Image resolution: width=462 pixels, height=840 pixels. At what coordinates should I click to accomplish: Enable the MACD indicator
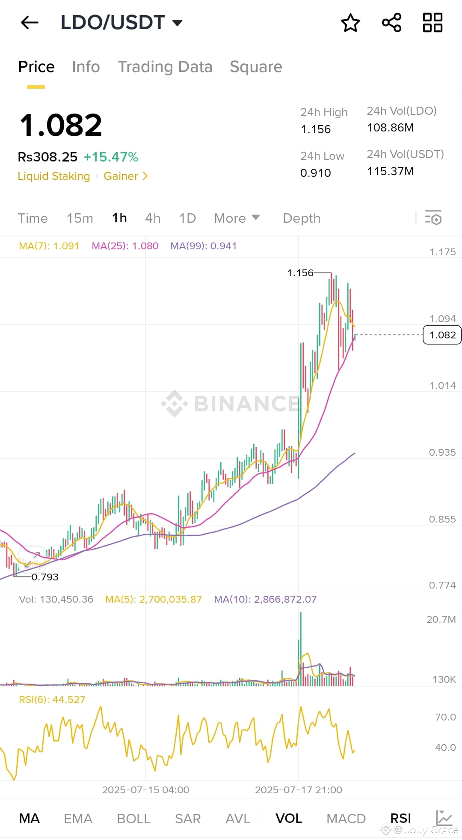point(346,817)
